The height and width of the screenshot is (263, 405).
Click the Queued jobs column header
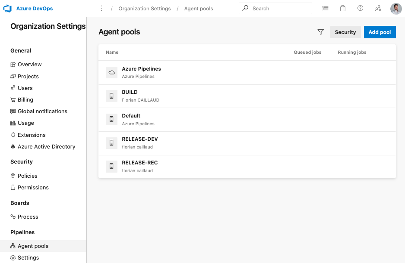pyautogui.click(x=307, y=52)
